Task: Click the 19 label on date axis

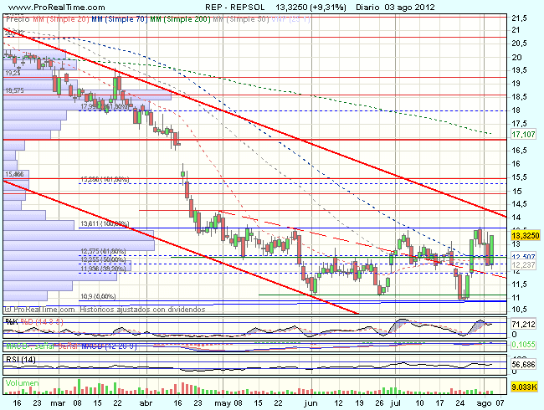Action: pos(359,403)
